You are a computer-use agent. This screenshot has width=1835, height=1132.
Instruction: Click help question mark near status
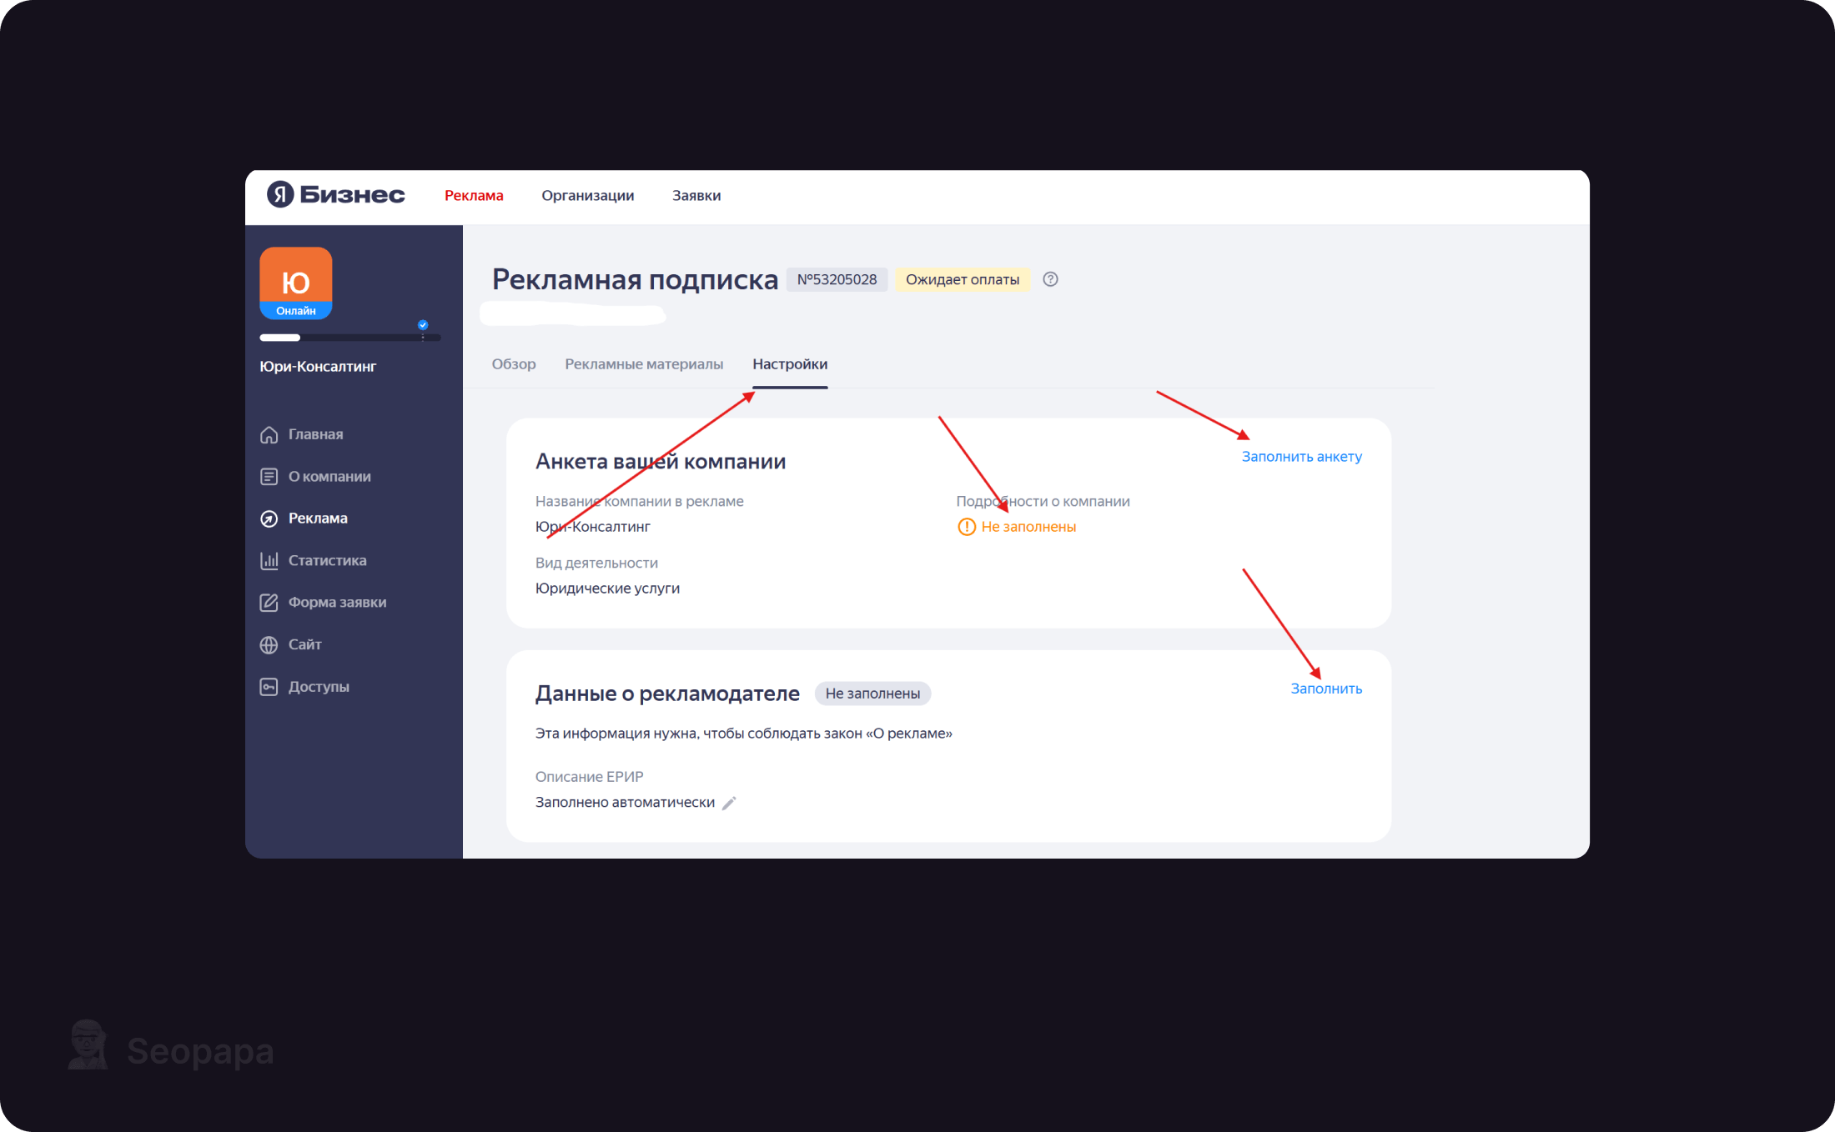point(1050,280)
